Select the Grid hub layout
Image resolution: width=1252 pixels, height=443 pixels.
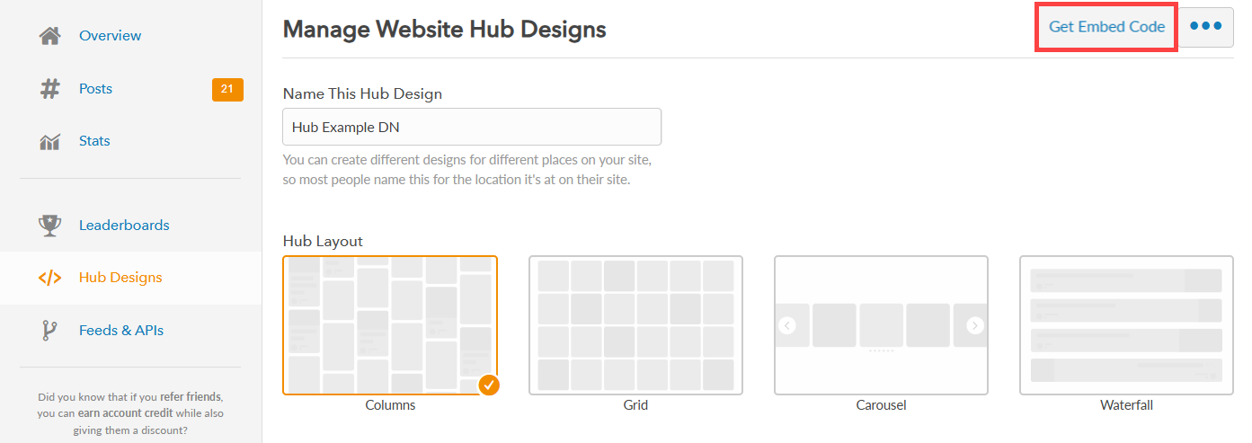[635, 325]
